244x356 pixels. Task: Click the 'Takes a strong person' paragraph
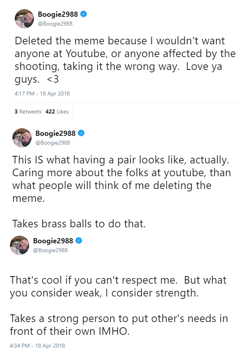click(119, 325)
